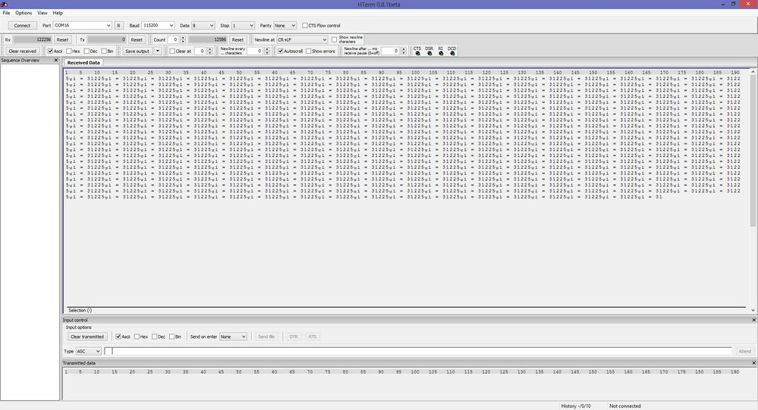This screenshot has width=758, height=410.
Task: Toggle Ascii checkbox in Input options
Action: [x=118, y=336]
